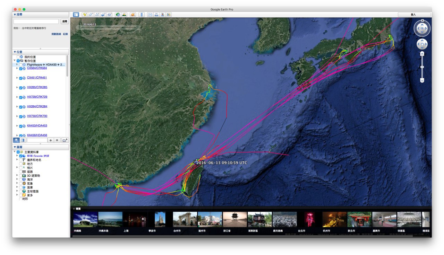Zoom out with the minus button
444x255 pixels.
point(422,80)
